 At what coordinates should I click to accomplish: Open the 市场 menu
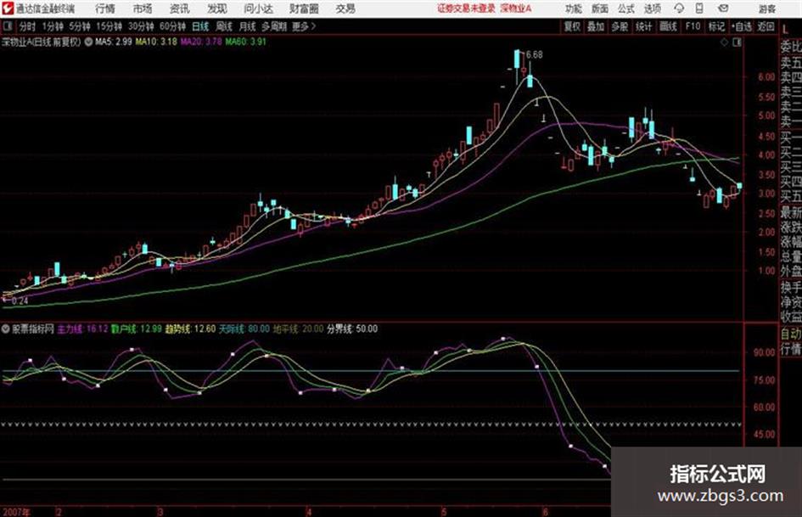[143, 8]
